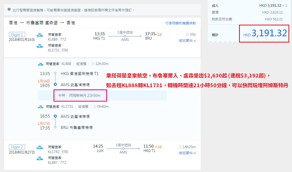Click the date 2018年01月27日
292x172 pixels.
[x=22, y=152]
